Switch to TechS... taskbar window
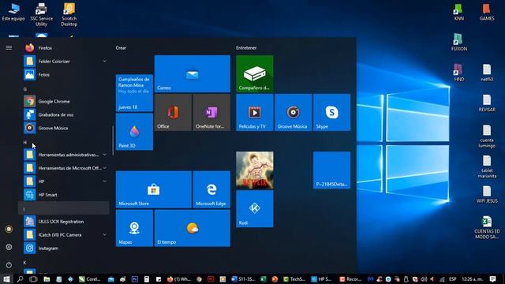This screenshot has height=284, width=505. [x=294, y=278]
